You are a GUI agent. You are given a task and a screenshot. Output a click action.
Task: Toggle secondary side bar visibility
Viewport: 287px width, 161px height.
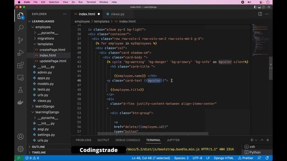[263, 7]
